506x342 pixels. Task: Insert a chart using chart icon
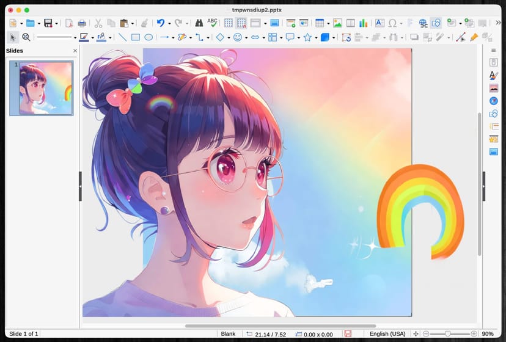364,23
